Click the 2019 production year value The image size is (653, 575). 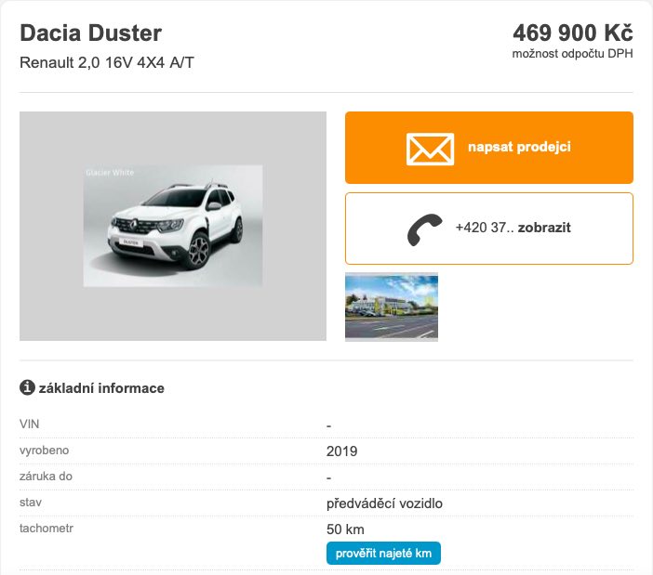(341, 451)
